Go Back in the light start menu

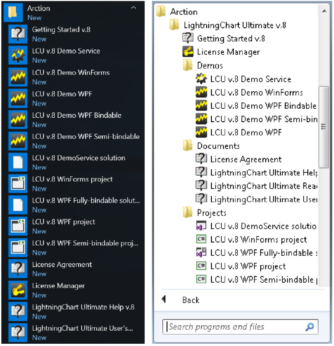(x=191, y=300)
